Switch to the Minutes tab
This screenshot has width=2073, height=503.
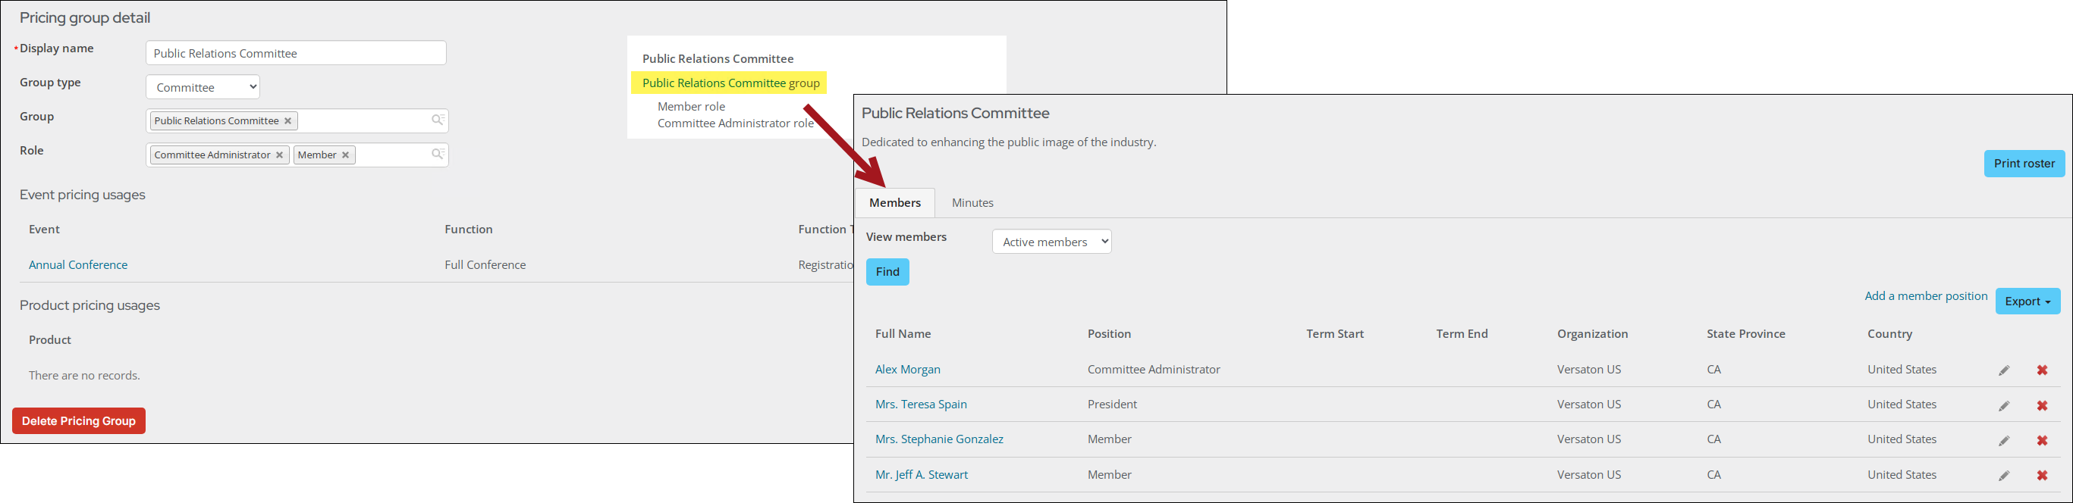pos(972,202)
